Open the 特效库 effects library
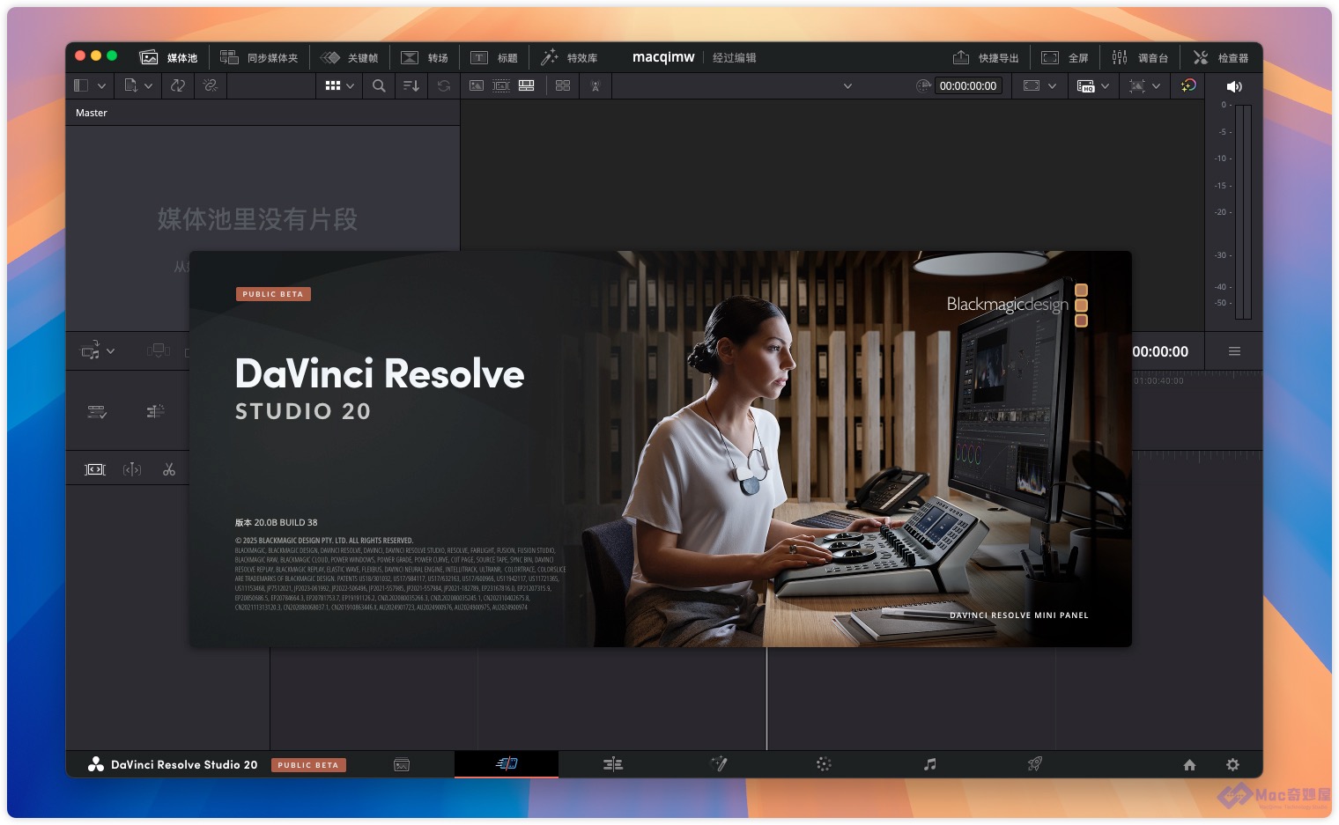The image size is (1339, 825). click(569, 57)
